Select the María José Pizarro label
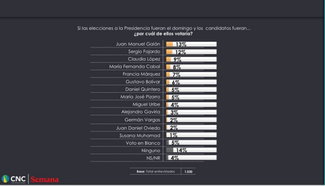Screen dimensions: 325x186 (x=139, y=97)
